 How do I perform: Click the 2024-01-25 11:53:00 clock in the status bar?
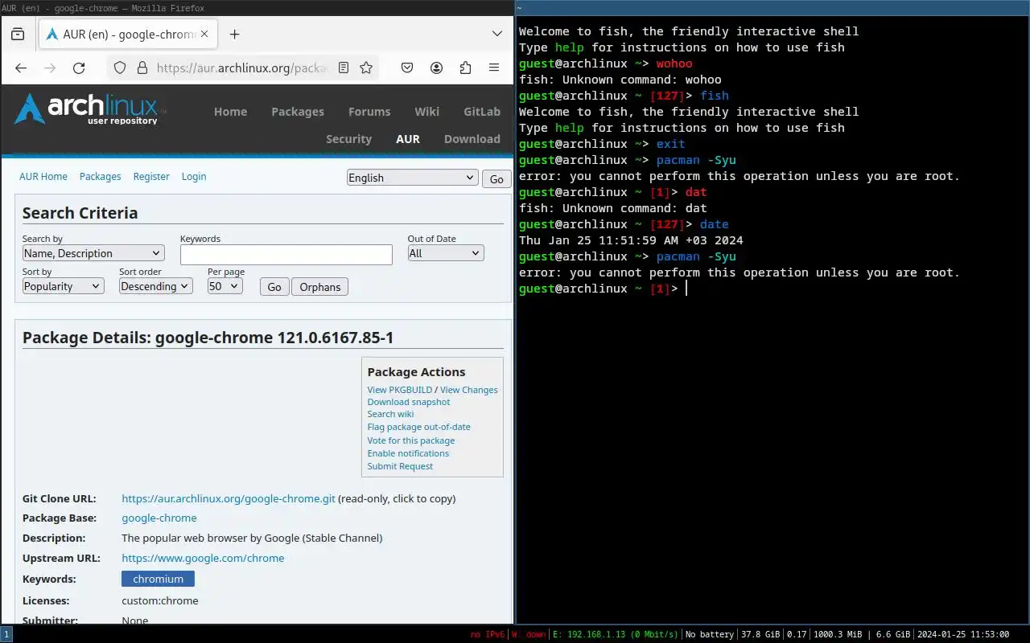point(963,634)
